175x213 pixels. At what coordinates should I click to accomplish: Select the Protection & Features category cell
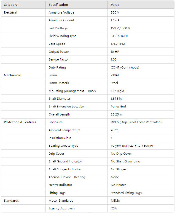20,122
